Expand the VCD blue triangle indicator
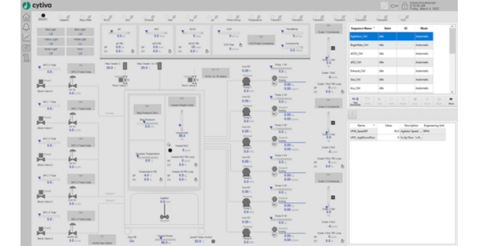The width and height of the screenshot is (479, 246). [x=219, y=31]
